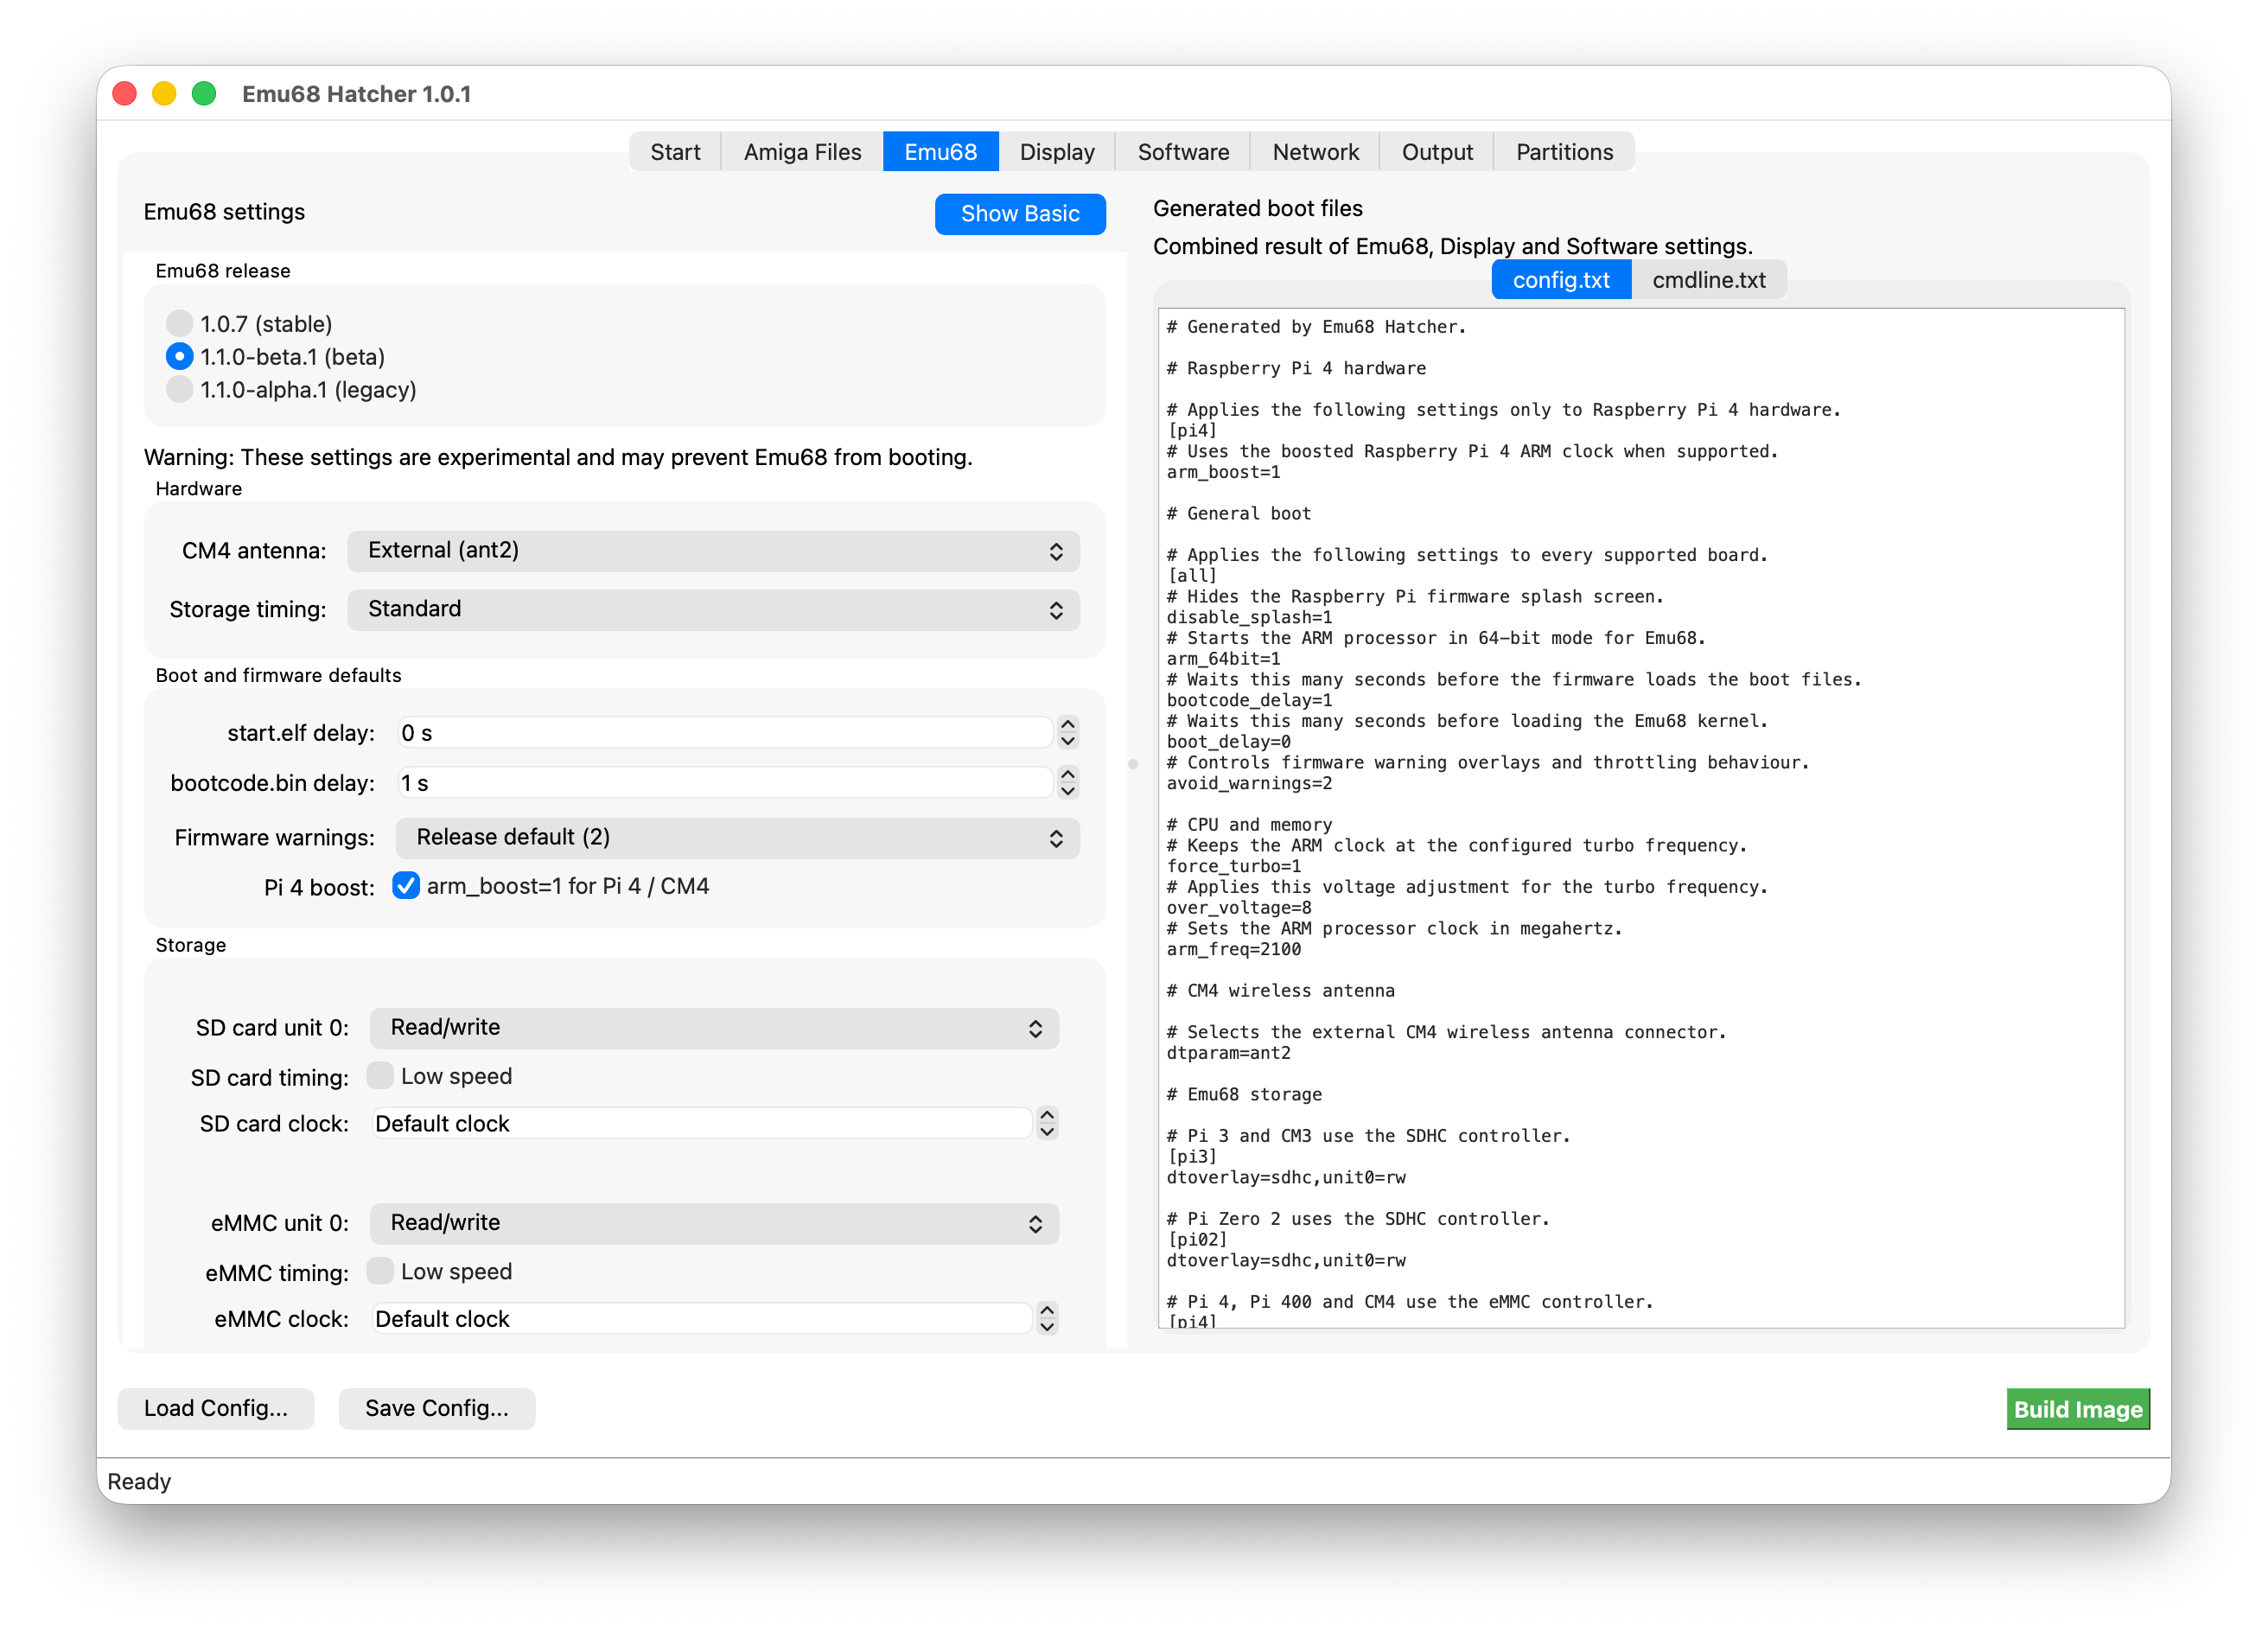Switch to the Amiga Files tab

(x=802, y=152)
